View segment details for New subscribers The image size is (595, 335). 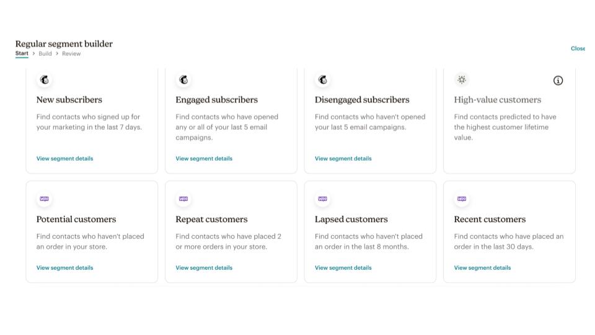pyautogui.click(x=64, y=159)
